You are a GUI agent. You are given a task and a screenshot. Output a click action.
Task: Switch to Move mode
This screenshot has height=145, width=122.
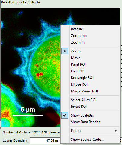(x=75, y=58)
